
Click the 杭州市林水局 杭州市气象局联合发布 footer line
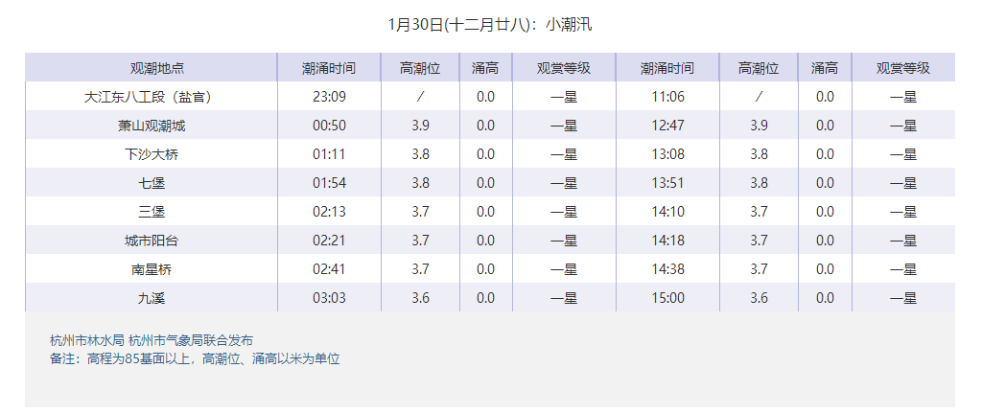tap(152, 341)
